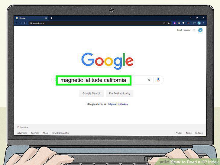The height and width of the screenshot is (165, 220).
Task: Switch Google to Filipino
Action: coord(112,104)
